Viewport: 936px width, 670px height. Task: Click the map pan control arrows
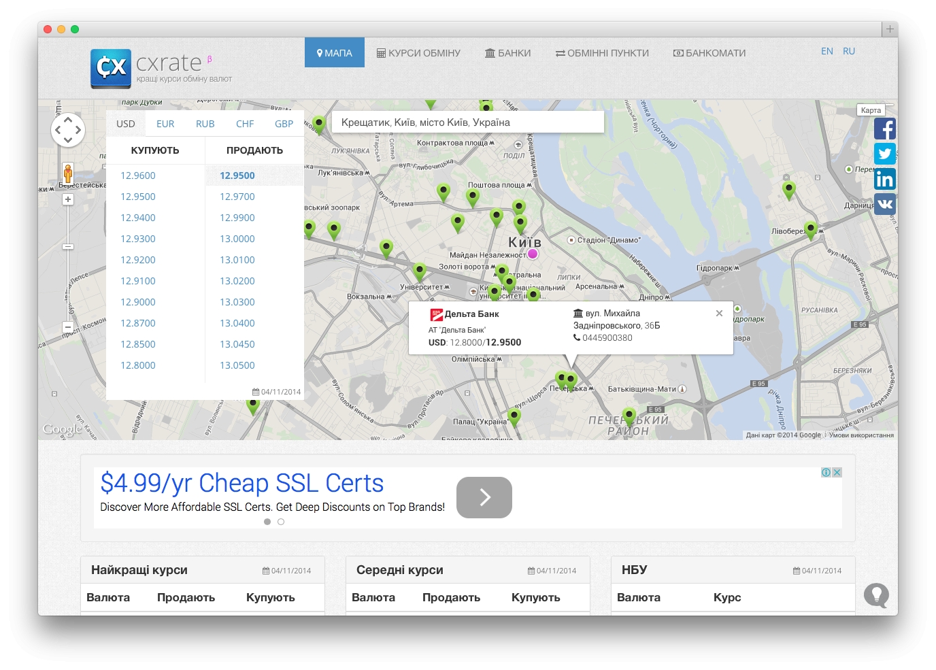tap(68, 129)
